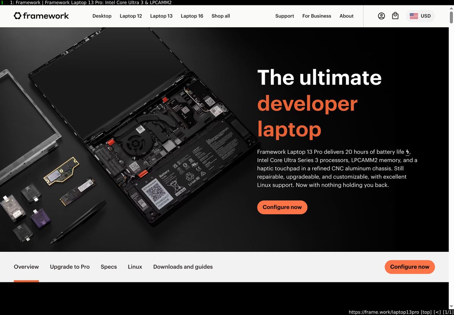
Task: Switch to the Linux tab
Action: coord(135,267)
